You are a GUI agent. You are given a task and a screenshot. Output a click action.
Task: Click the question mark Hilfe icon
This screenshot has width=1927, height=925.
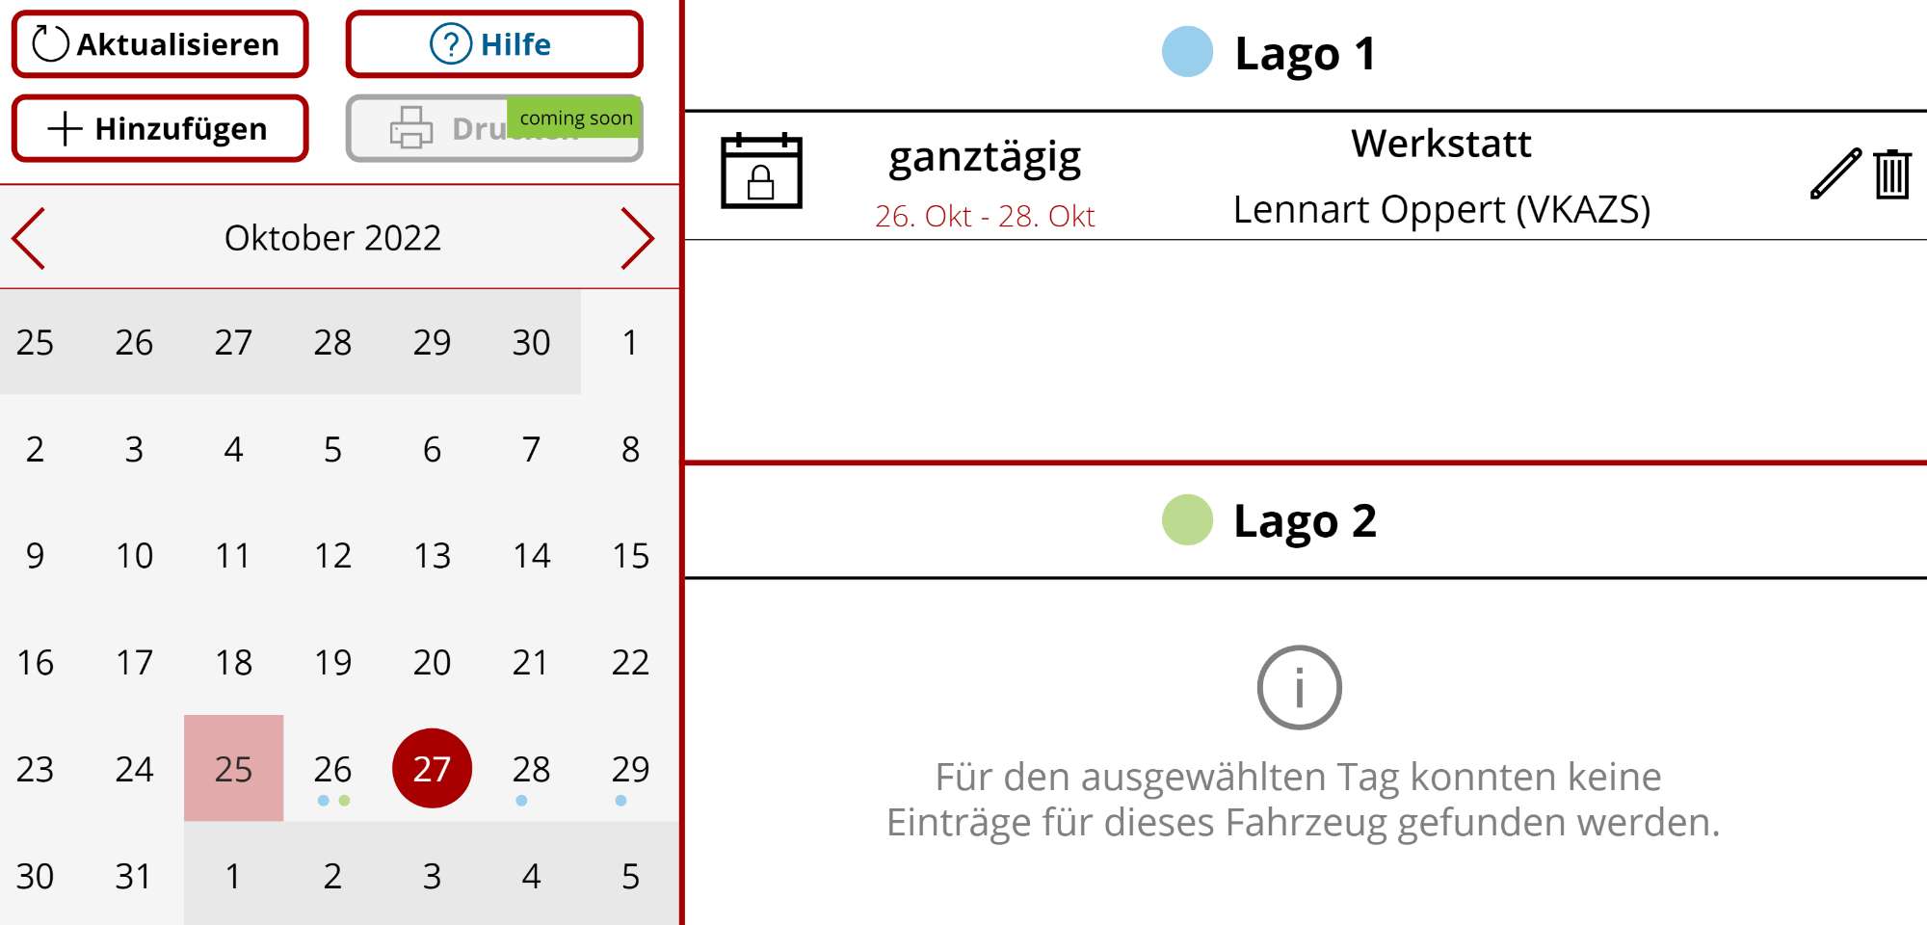(450, 44)
